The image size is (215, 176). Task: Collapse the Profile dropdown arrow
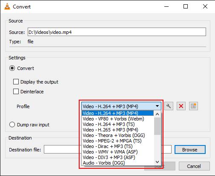pos(157,106)
